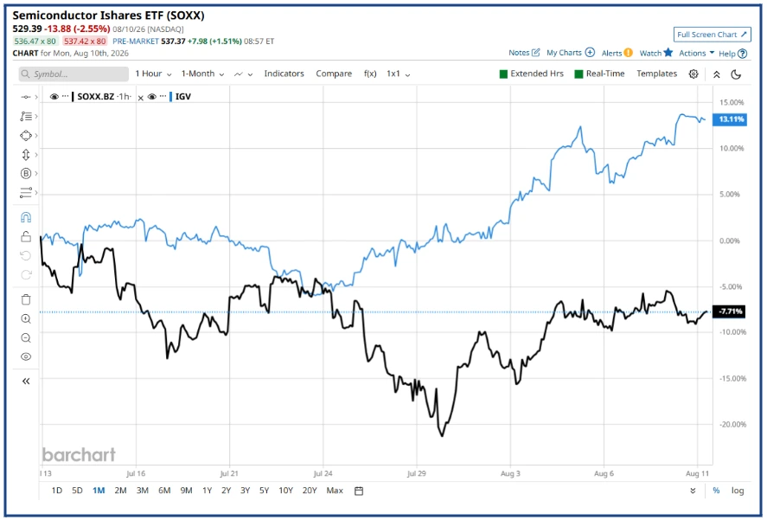The height and width of the screenshot is (520, 767).
Task: Expand the line tool submenu arrow
Action: [x=36, y=97]
